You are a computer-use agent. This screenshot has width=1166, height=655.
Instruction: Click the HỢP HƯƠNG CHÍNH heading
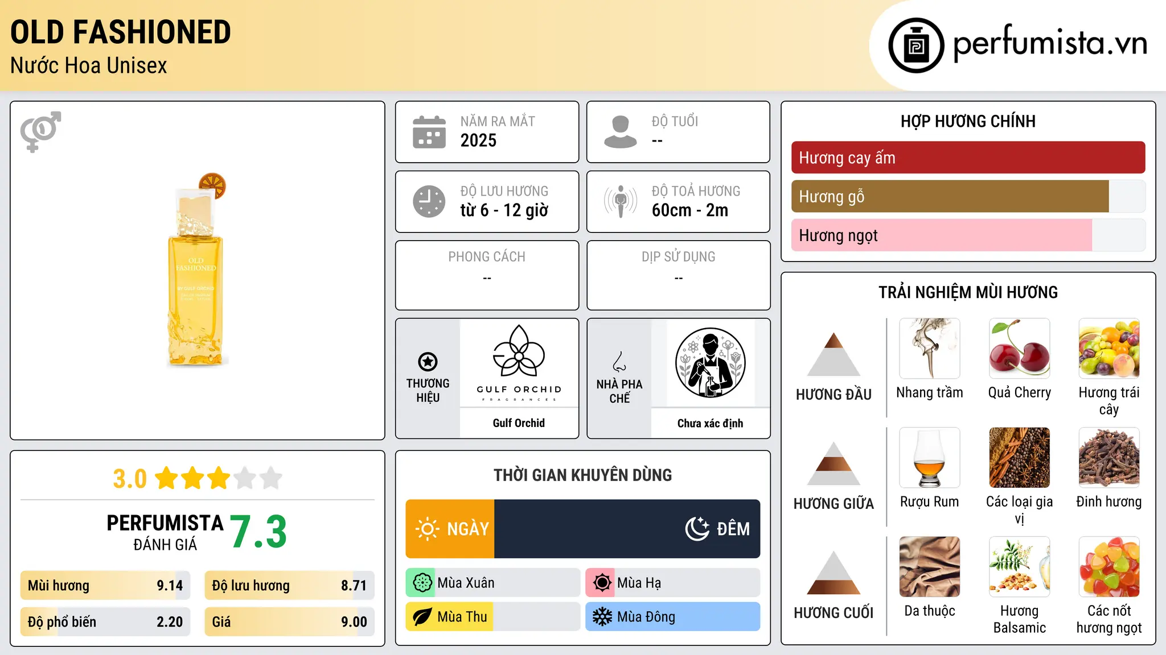click(x=968, y=121)
